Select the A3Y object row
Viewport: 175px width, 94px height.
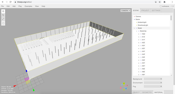click(x=151, y=49)
